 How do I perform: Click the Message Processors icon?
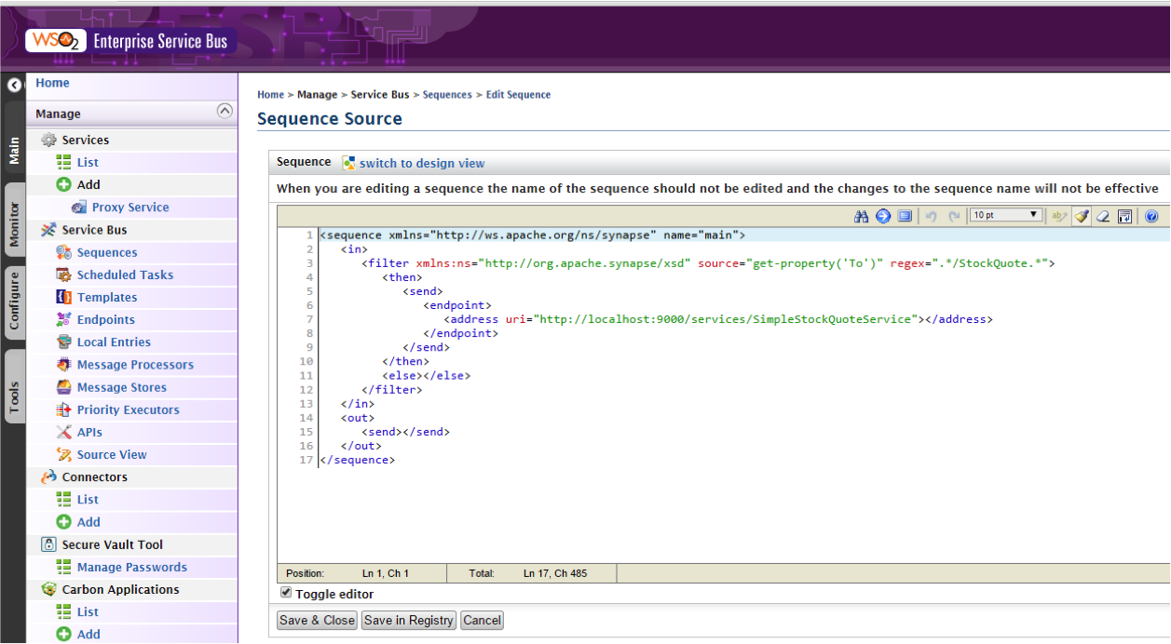pyautogui.click(x=63, y=365)
